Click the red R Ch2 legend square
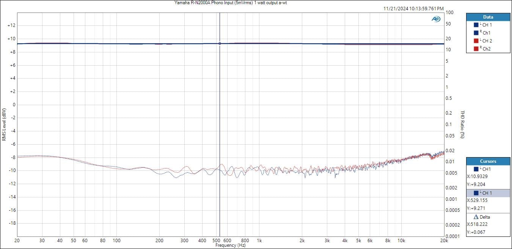Screen dimensions: 512x249 tap(476, 49)
